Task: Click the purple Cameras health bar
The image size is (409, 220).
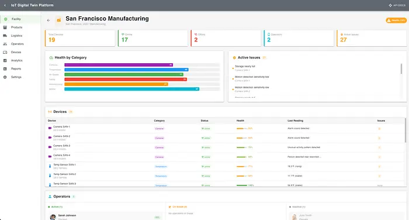Action: tap(119, 65)
